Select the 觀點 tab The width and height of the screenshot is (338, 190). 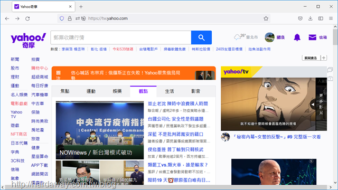143,91
